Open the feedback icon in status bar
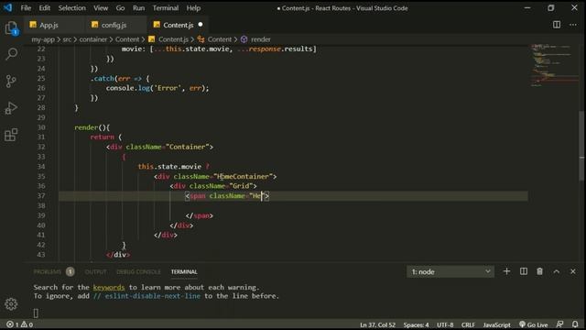 [559, 324]
